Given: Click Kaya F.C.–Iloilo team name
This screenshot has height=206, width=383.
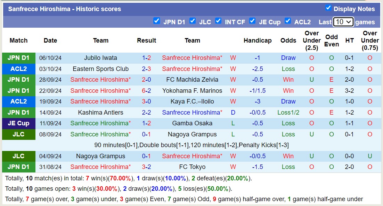Looking at the screenshot, I should click(192, 101).
